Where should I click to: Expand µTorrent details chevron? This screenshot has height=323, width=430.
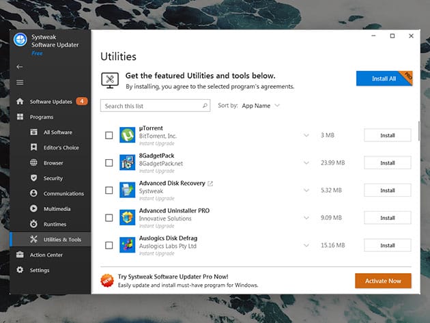coord(306,135)
